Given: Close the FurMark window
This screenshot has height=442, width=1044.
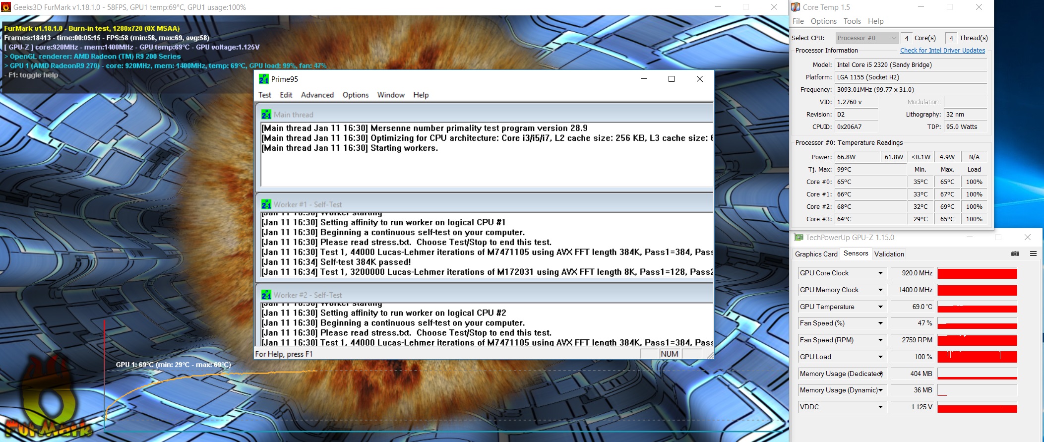Looking at the screenshot, I should click(x=774, y=7).
